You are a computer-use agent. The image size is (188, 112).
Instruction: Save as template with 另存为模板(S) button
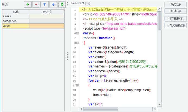point(176,25)
